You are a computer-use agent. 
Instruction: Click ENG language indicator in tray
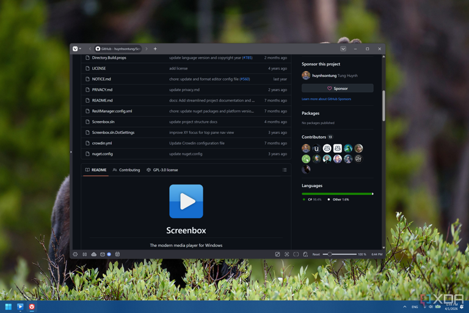coord(415,307)
